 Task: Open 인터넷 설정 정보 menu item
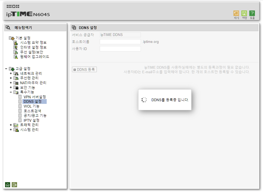click(33, 47)
